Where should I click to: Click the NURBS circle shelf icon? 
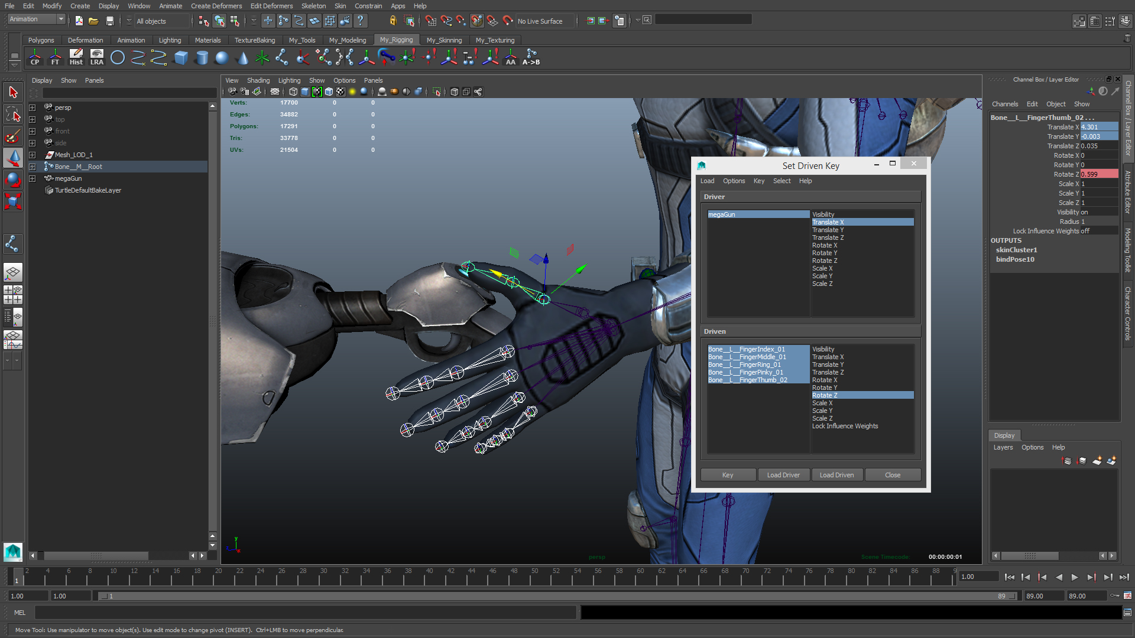click(118, 57)
